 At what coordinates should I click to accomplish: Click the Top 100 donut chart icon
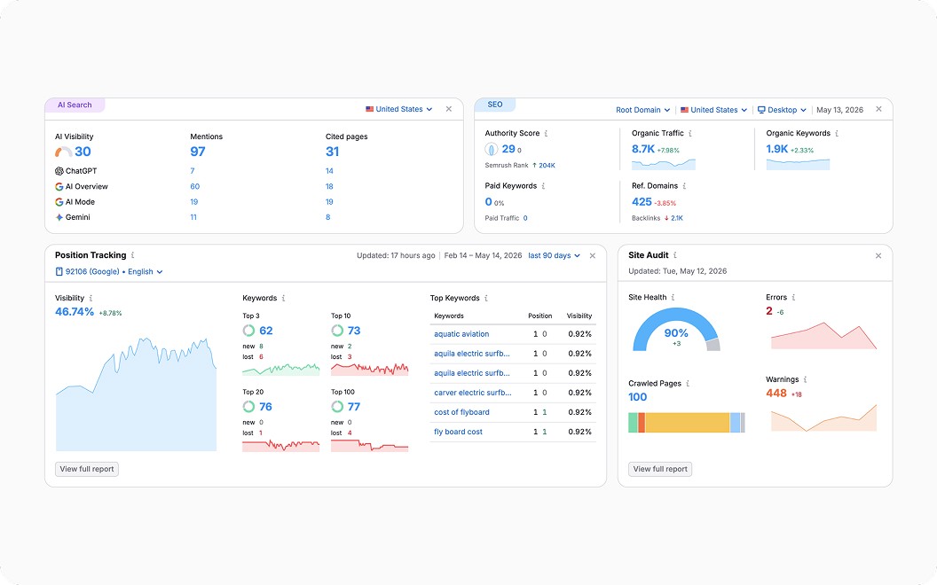(x=337, y=407)
